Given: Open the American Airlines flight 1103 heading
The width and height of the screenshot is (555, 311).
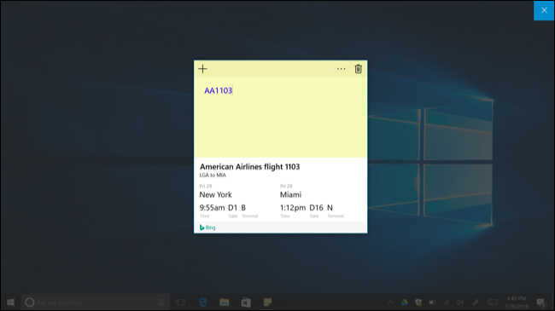Looking at the screenshot, I should pyautogui.click(x=249, y=167).
